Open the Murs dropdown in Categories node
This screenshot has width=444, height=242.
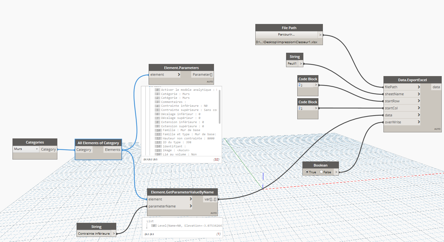pyautogui.click(x=26, y=149)
